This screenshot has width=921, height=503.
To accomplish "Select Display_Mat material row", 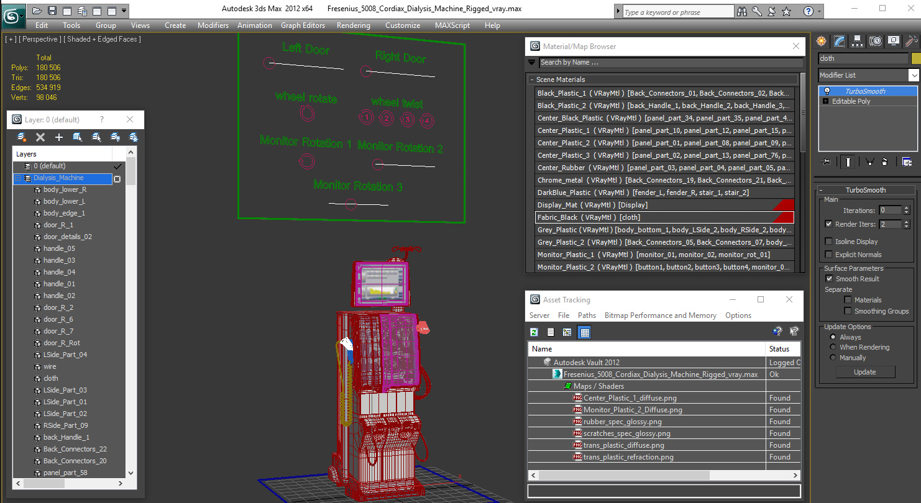I will [x=664, y=205].
